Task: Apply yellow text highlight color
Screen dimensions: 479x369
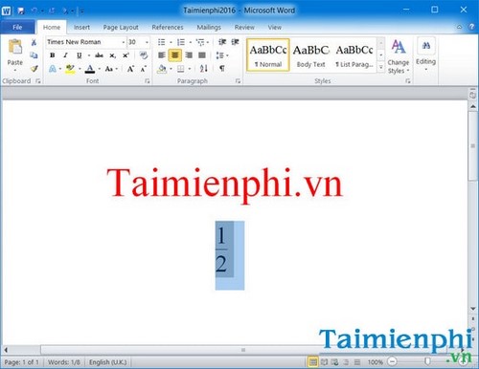Action: pyautogui.click(x=70, y=69)
